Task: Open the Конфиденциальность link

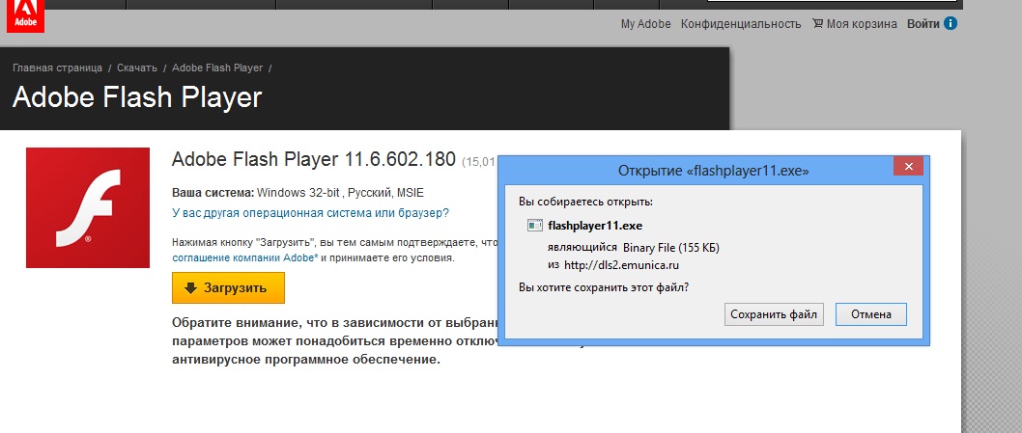Action: point(741,24)
